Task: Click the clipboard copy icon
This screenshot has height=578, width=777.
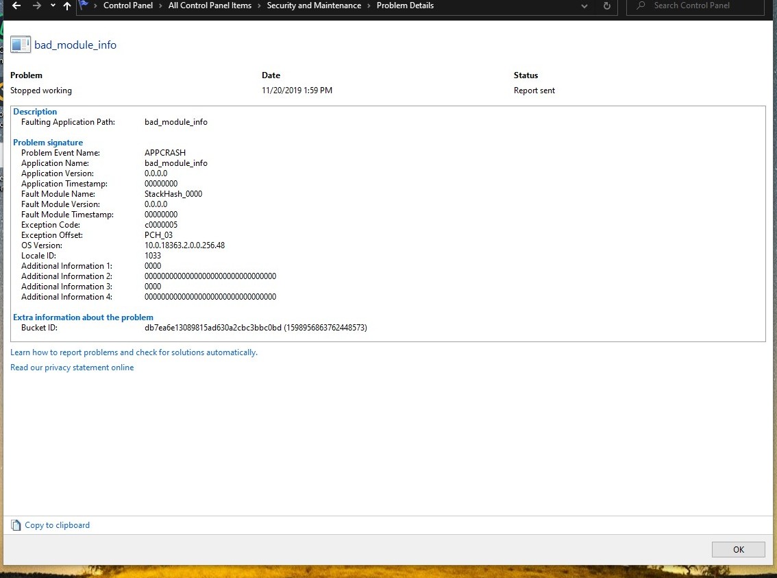Action: pyautogui.click(x=16, y=525)
